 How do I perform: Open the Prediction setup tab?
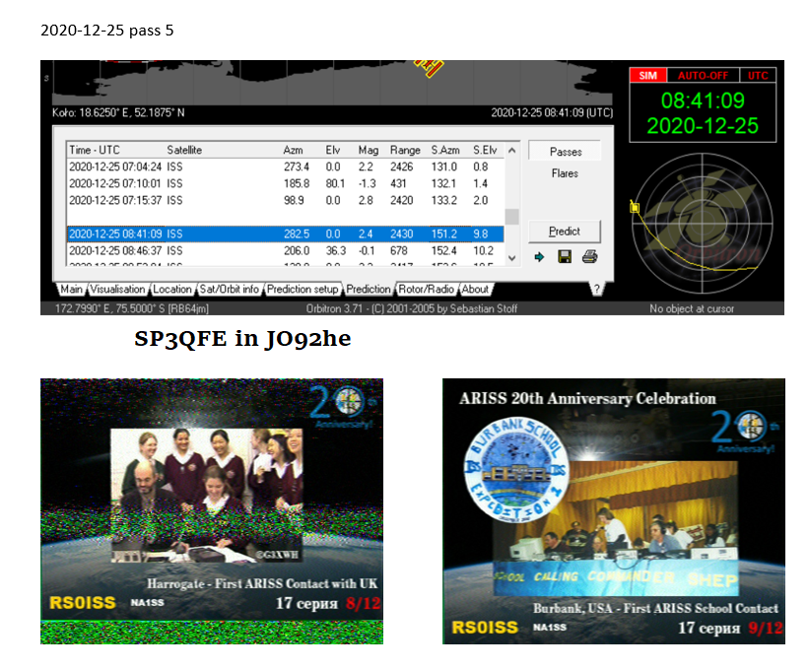tap(303, 290)
